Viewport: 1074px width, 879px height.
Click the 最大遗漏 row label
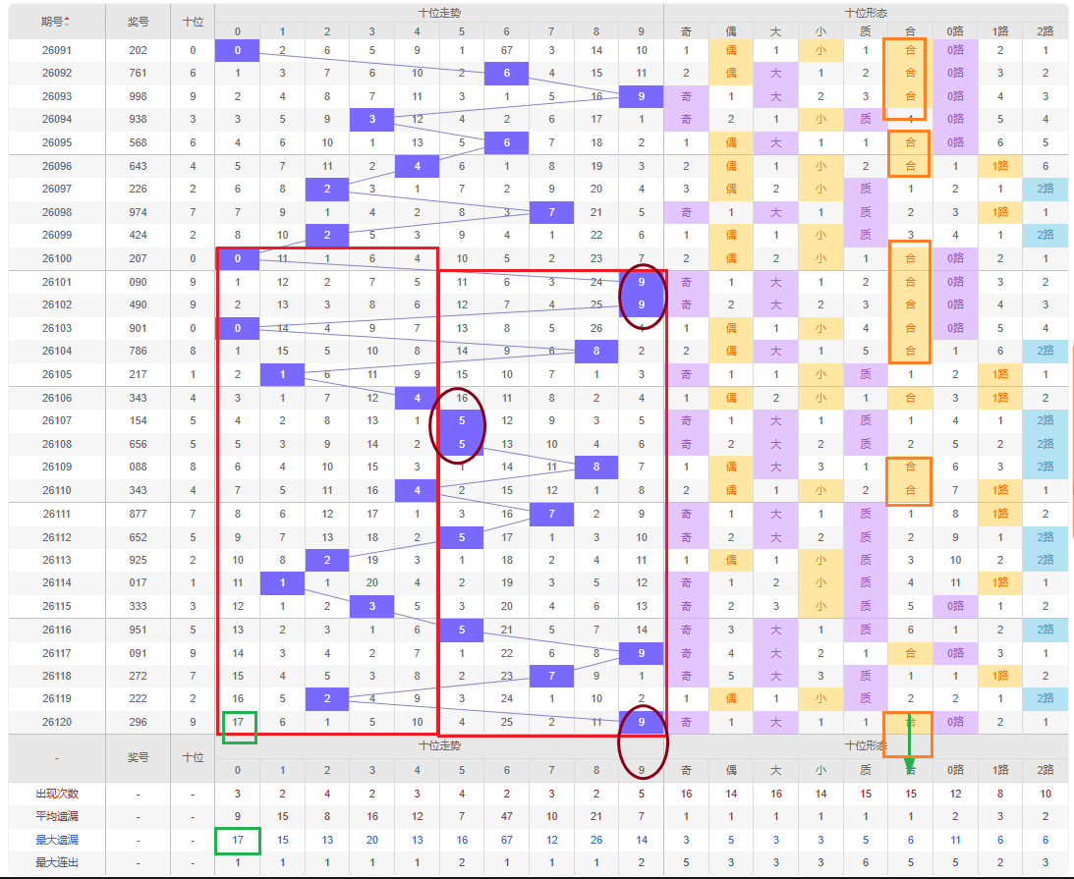pos(57,840)
